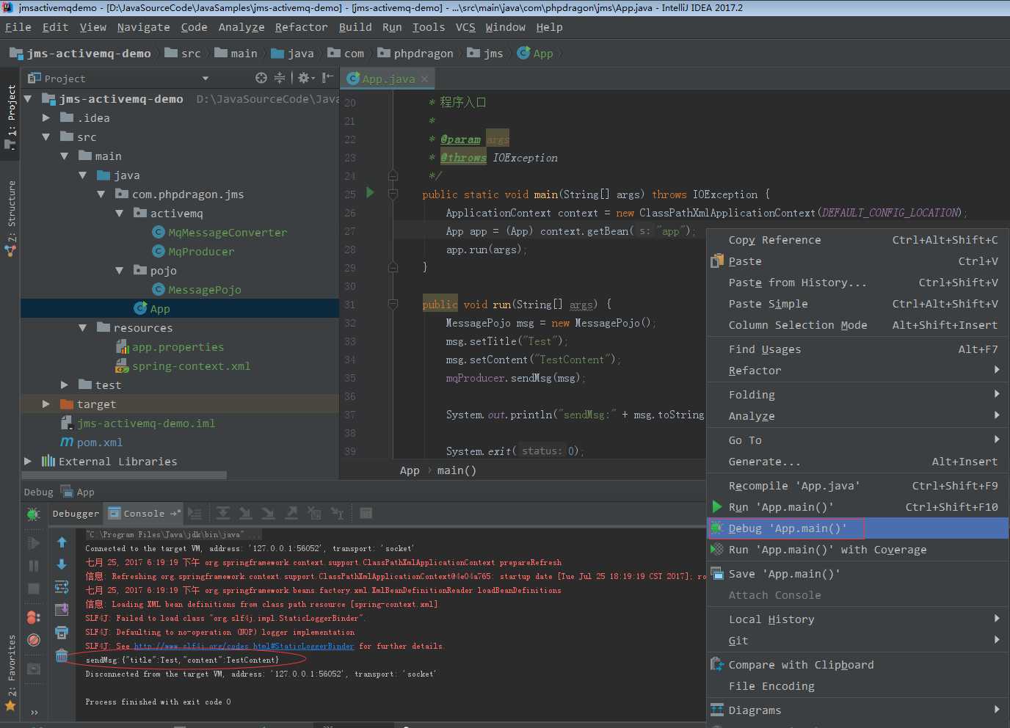Collapse the src folder
The width and height of the screenshot is (1010, 728).
click(x=46, y=137)
